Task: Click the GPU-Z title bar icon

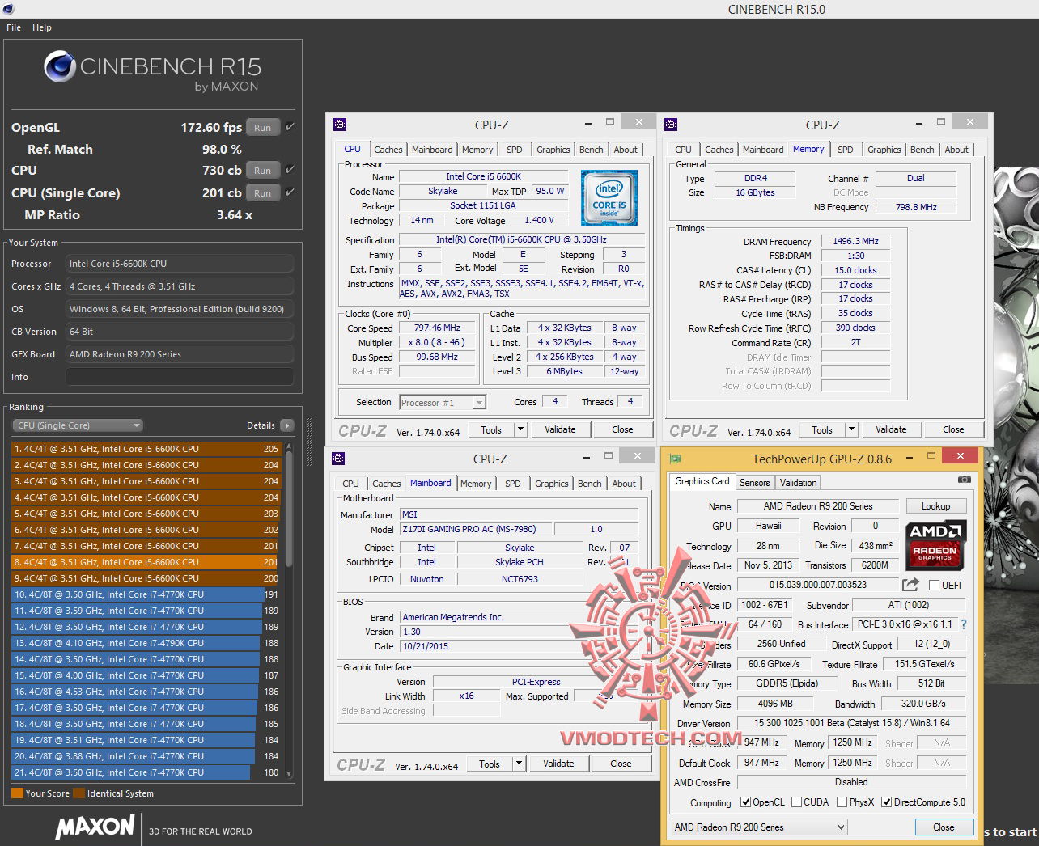Action: (676, 459)
